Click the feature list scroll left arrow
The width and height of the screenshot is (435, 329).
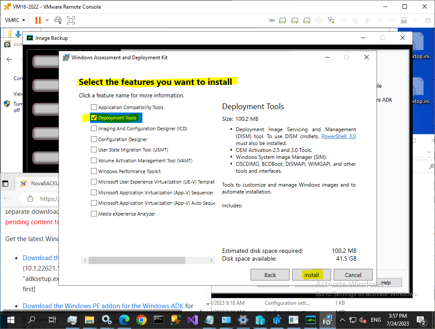pos(85,260)
